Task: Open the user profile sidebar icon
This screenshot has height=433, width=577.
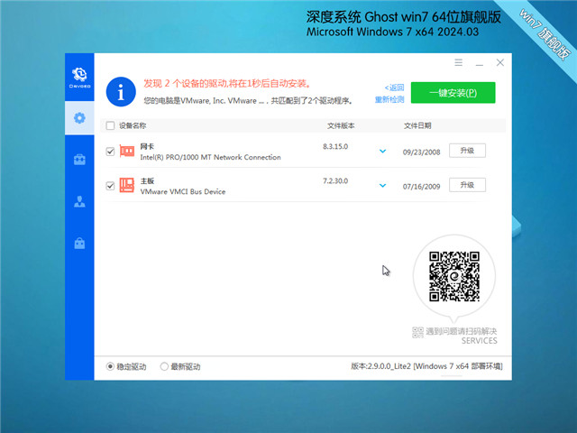Action: pos(79,202)
